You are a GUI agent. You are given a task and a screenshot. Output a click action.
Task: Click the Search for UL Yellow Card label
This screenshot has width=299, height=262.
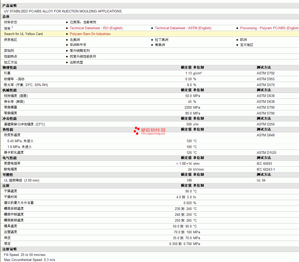[23, 34]
